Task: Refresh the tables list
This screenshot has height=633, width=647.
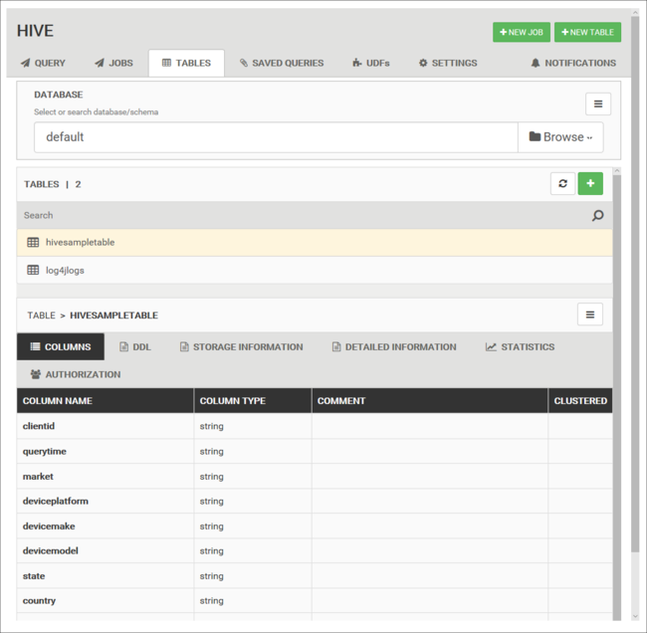Action: coord(562,183)
